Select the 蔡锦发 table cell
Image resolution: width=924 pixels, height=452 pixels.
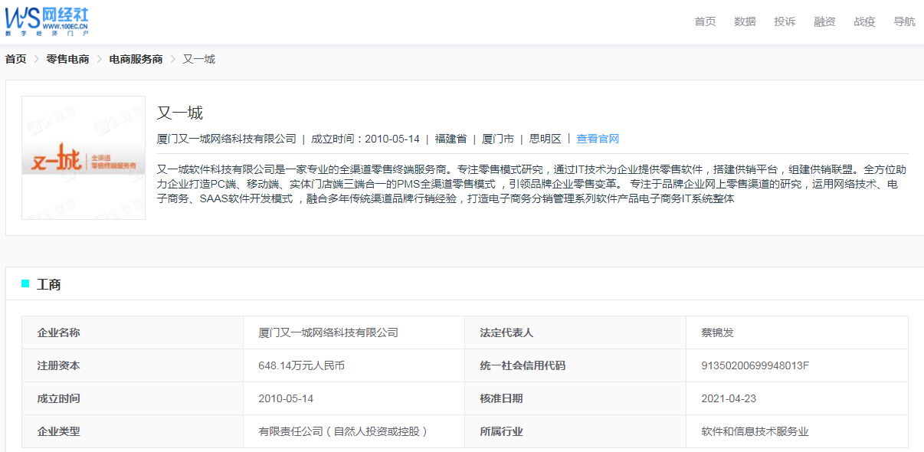tap(797, 332)
